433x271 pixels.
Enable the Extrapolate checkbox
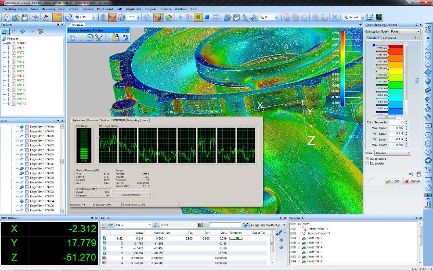click(x=368, y=163)
